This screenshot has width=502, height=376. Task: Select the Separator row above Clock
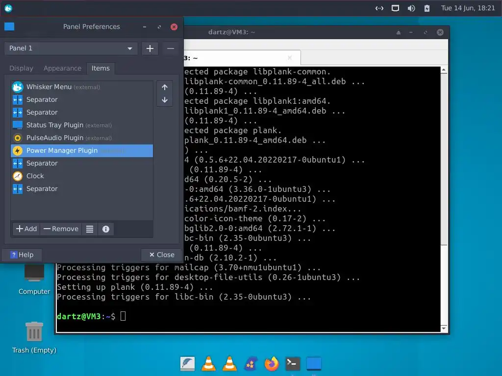click(x=82, y=163)
